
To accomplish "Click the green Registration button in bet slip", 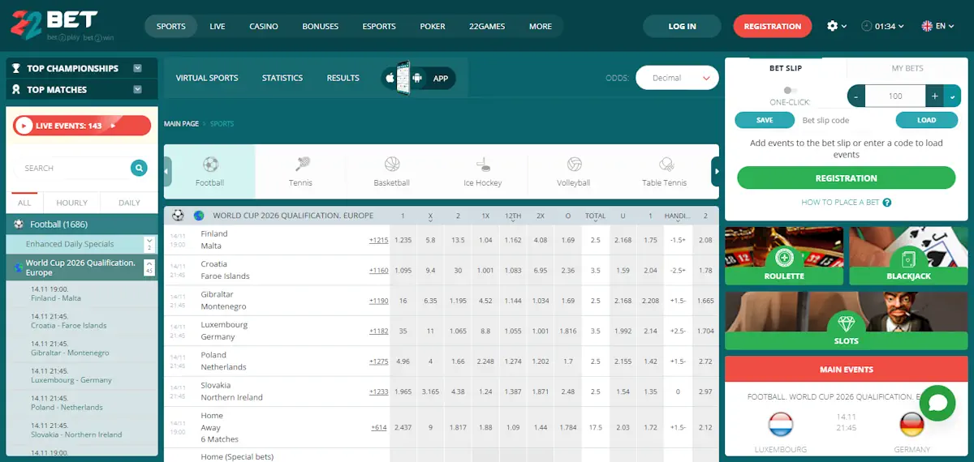I will pos(846,178).
